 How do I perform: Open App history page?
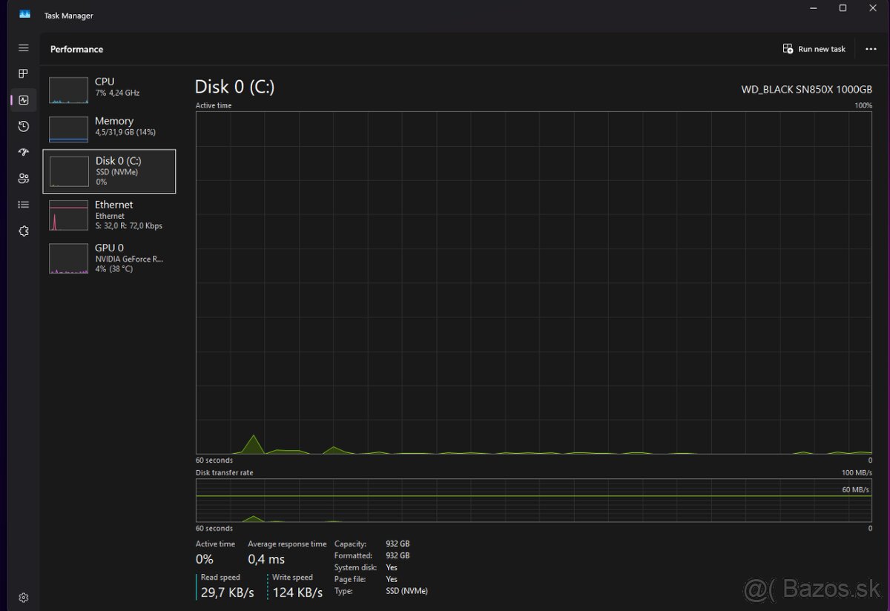tap(23, 126)
